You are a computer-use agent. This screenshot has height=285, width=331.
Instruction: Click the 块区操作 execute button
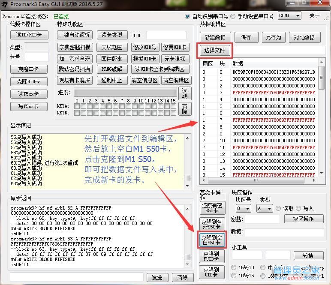click(x=304, y=219)
